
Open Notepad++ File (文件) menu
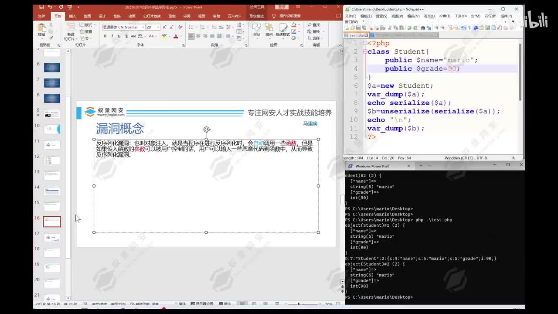(x=350, y=16)
